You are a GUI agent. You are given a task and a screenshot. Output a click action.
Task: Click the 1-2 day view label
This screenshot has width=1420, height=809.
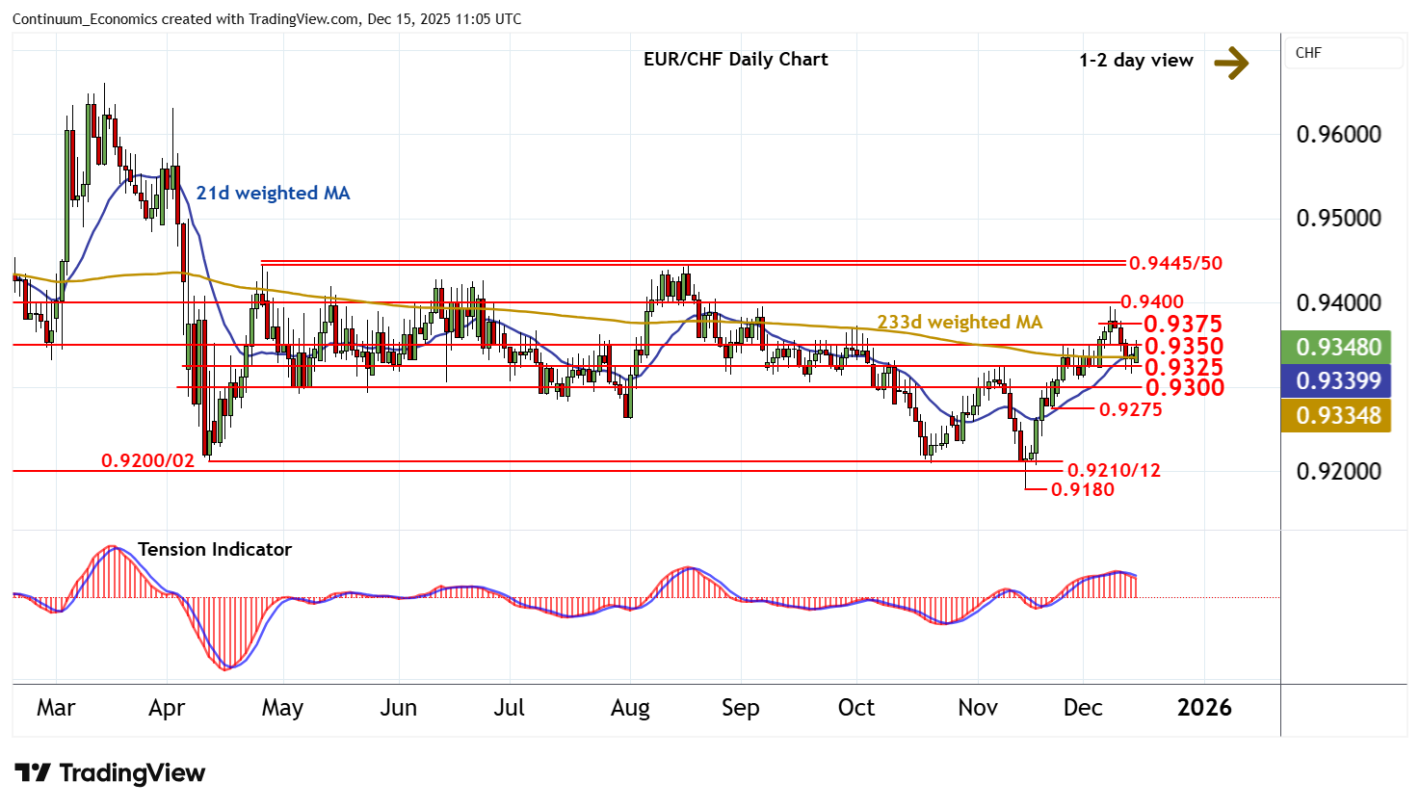pyautogui.click(x=1136, y=61)
